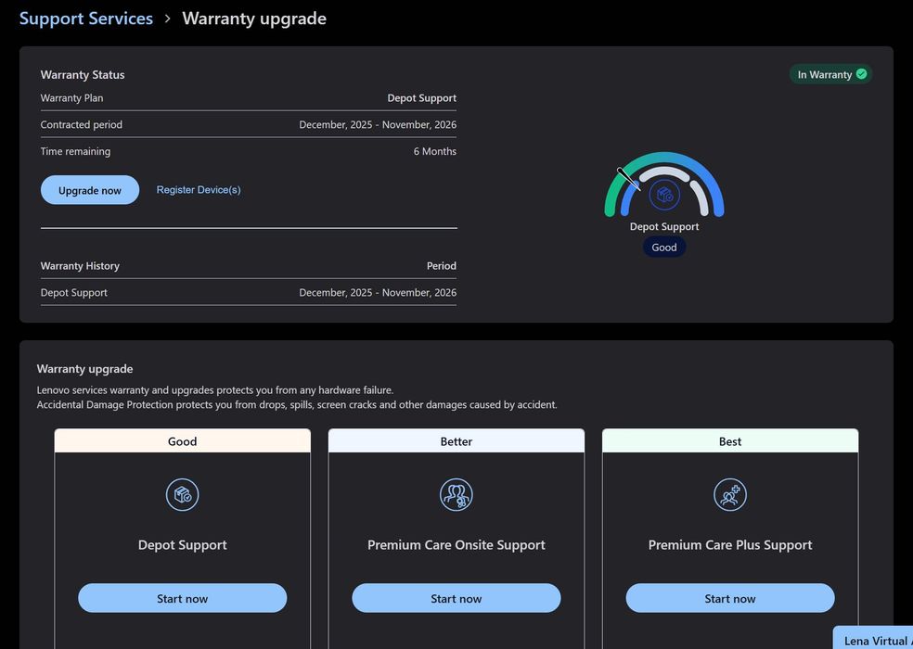Click the depot box icon inside the gauge
The image size is (913, 649).
(664, 195)
